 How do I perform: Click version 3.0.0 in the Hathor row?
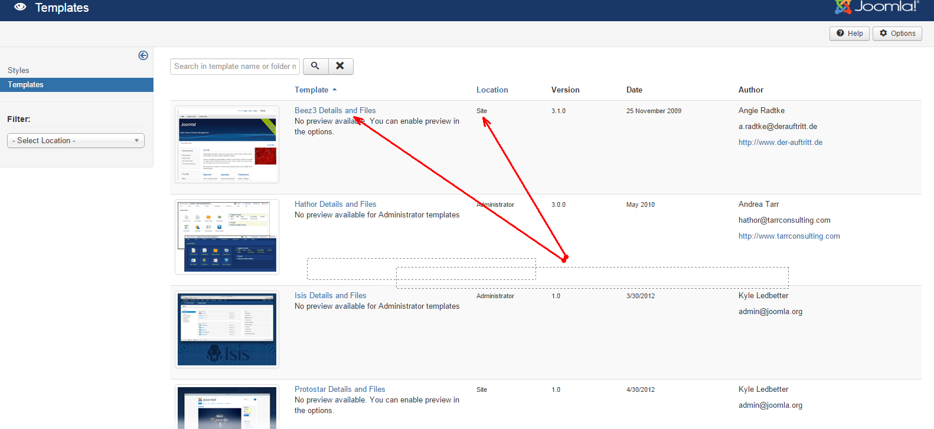click(x=559, y=204)
